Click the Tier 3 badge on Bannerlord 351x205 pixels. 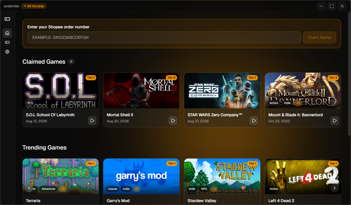tap(333, 78)
